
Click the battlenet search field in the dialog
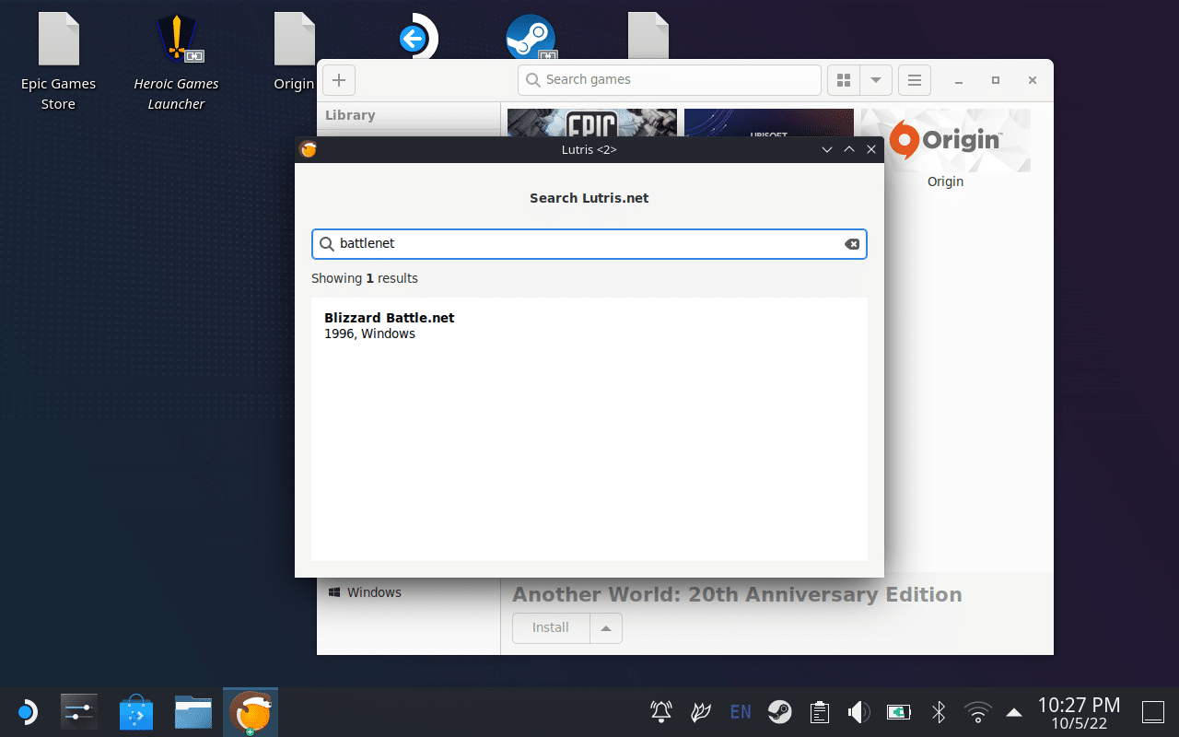(x=589, y=244)
